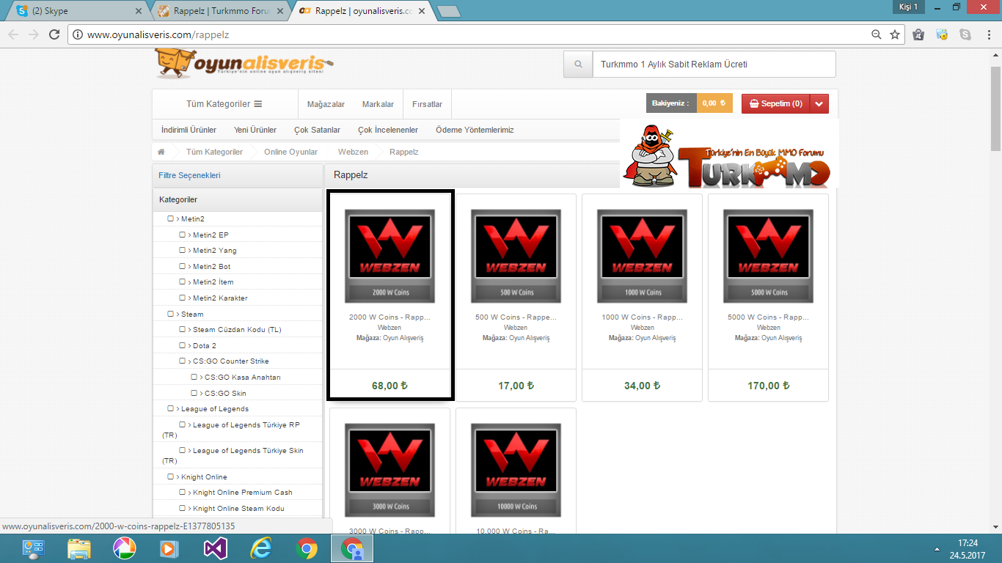This screenshot has width=1002, height=563.
Task: Open the 1000 W Coins product thumbnail
Action: coord(642,256)
